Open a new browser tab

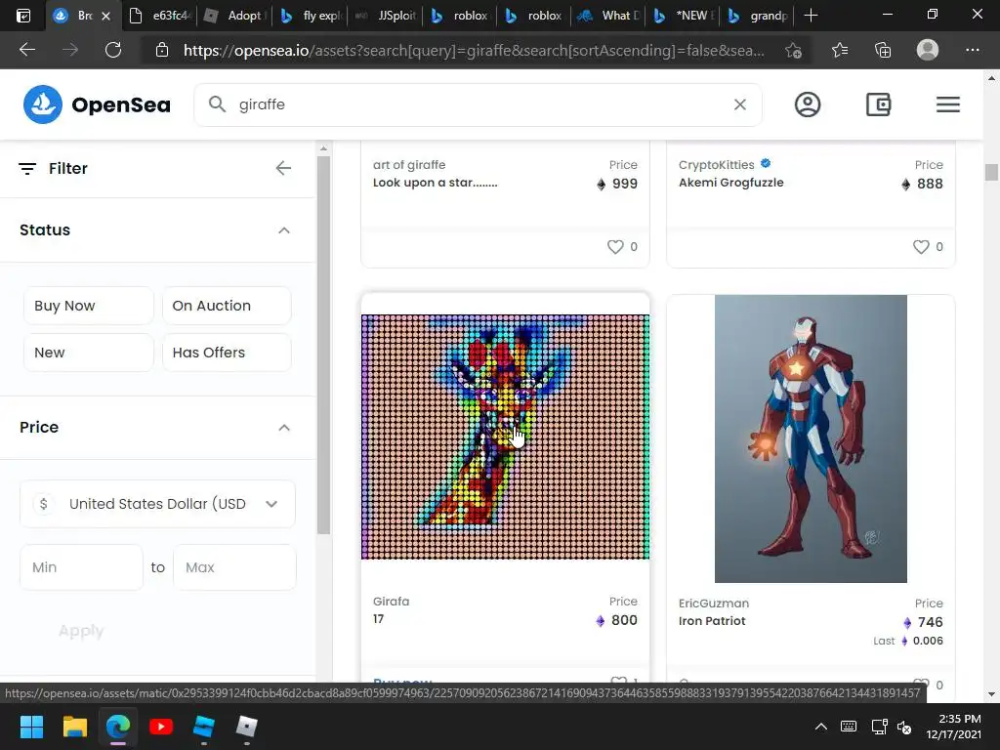point(811,16)
